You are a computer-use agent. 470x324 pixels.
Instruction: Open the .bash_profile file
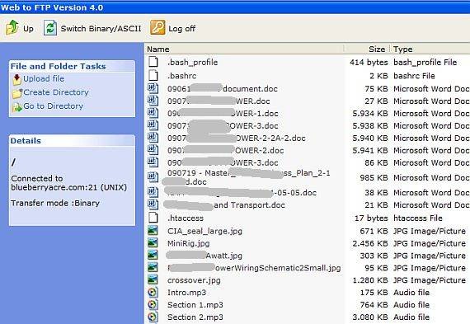click(x=192, y=63)
